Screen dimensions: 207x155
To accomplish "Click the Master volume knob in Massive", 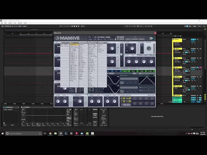I will [149, 48].
